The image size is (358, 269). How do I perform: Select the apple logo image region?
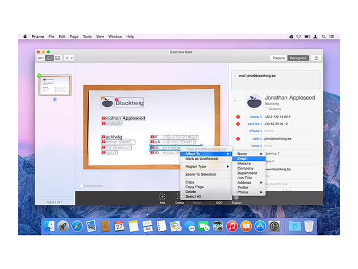[107, 102]
